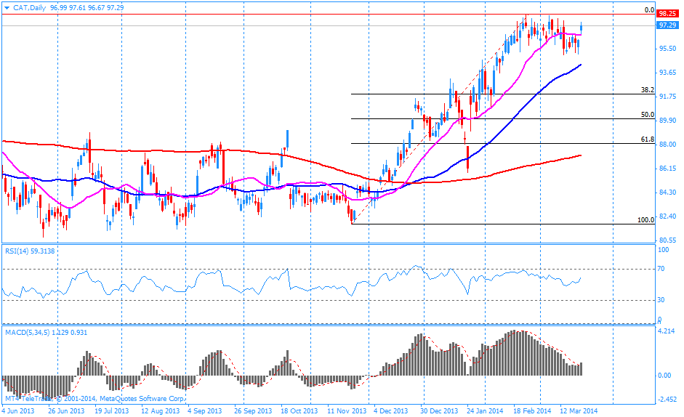
Task: Click the triangle arrow beside CAT,Daily
Action: (7, 8)
